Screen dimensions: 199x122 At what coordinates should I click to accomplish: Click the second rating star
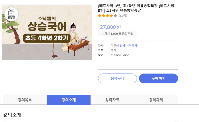click(104, 16)
